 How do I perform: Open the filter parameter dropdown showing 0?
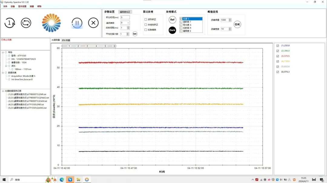125,23
